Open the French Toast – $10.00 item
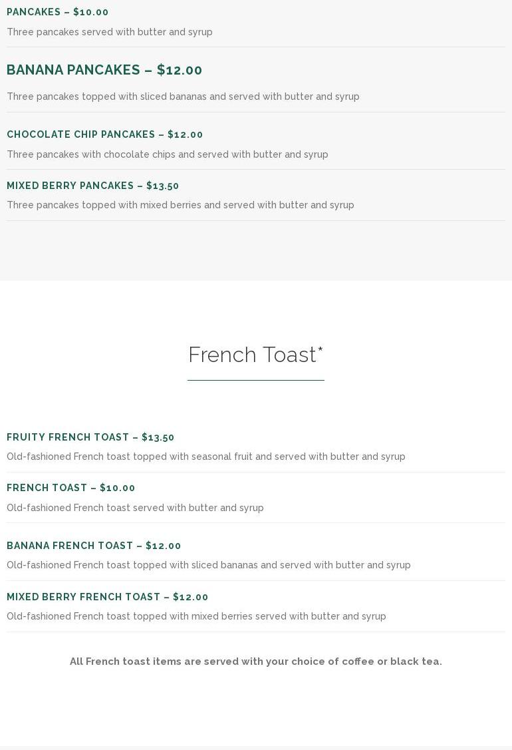Viewport: 512px width, 750px height. point(70,488)
